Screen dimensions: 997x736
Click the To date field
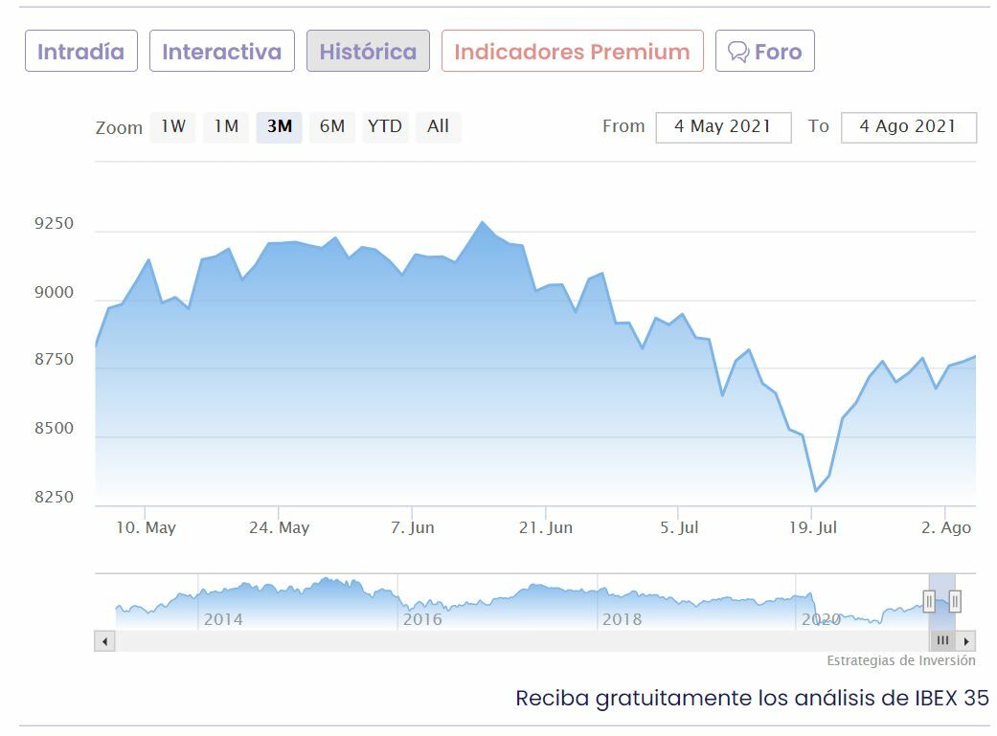[x=908, y=127]
